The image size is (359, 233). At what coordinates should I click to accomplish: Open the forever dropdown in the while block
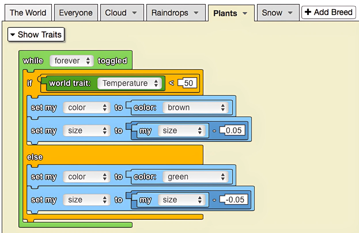(x=71, y=61)
